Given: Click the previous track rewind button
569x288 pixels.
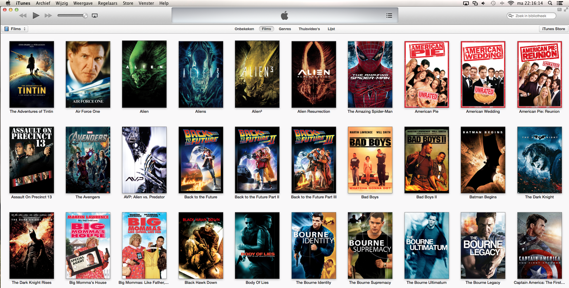Looking at the screenshot, I should 23,16.
